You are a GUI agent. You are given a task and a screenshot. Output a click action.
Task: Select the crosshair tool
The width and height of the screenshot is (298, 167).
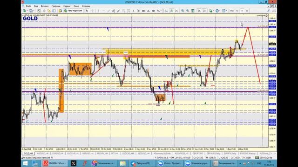pos(92,11)
